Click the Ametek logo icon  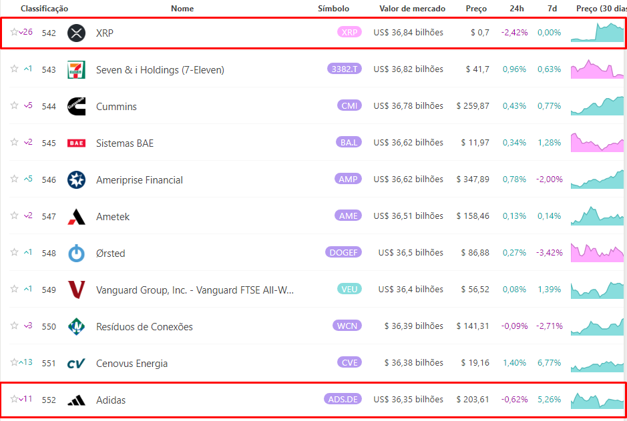pos(76,216)
